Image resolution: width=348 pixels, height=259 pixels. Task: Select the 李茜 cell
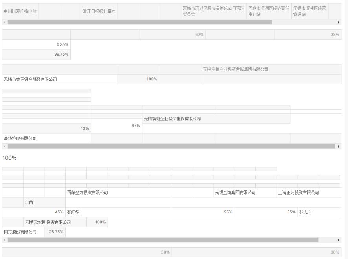[x=44, y=202]
